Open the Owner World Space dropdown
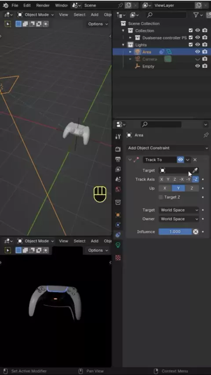The width and height of the screenshot is (211, 375). pos(178,219)
